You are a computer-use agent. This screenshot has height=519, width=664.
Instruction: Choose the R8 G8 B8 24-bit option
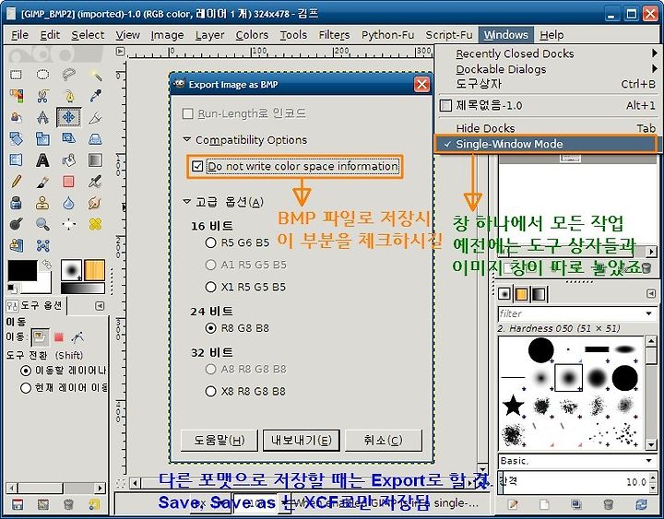(x=237, y=328)
